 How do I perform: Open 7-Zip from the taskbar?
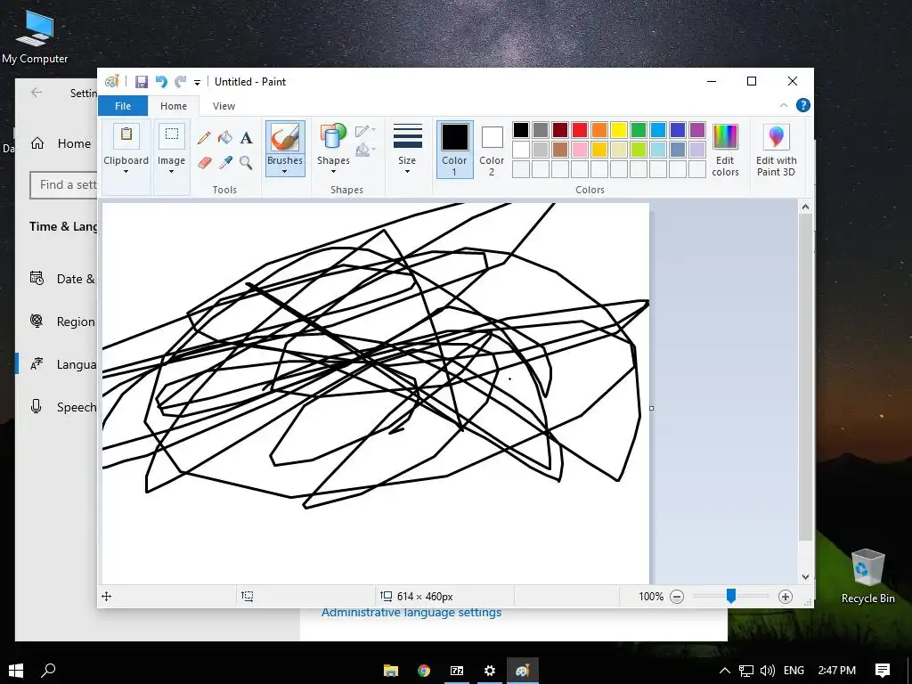pyautogui.click(x=457, y=671)
